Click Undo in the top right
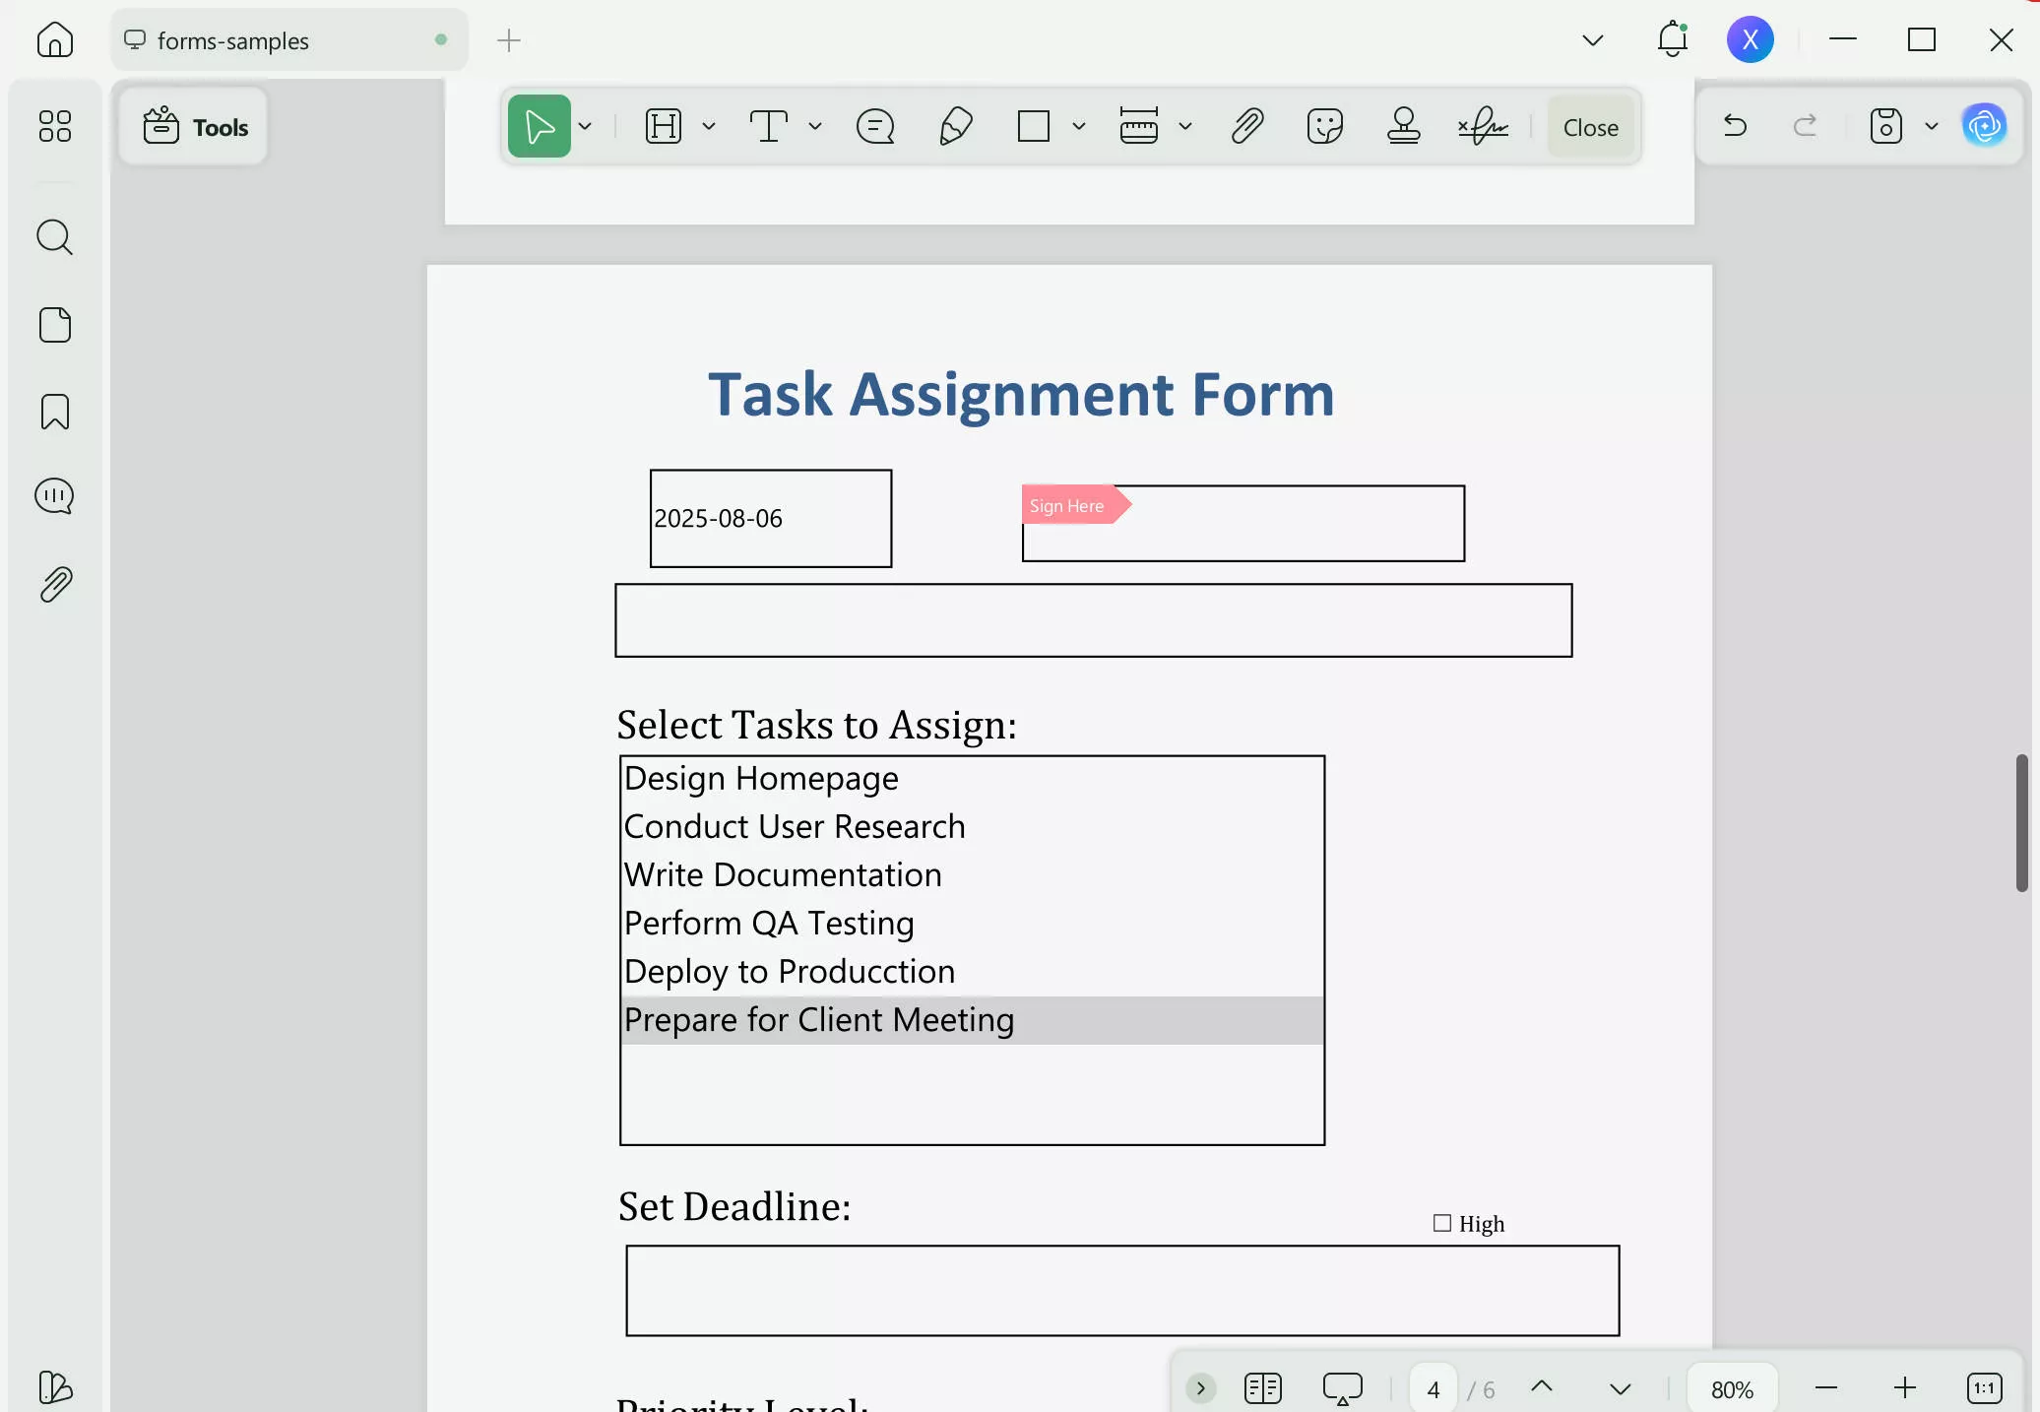 pos(1735,126)
